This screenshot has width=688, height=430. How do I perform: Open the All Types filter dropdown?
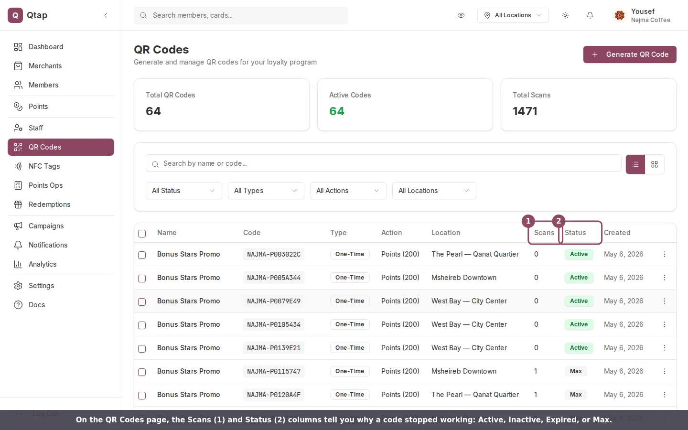click(x=266, y=191)
